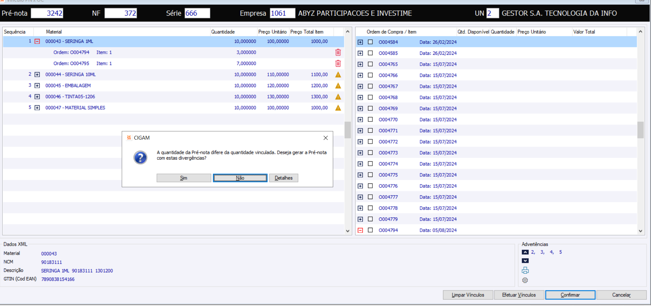The width and height of the screenshot is (651, 306).
Task: Click the Material column header
Action: point(54,32)
